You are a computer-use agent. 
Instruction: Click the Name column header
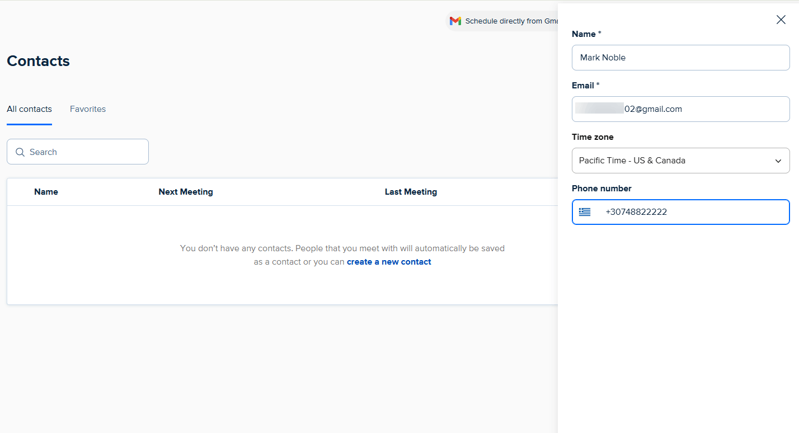[x=46, y=191]
